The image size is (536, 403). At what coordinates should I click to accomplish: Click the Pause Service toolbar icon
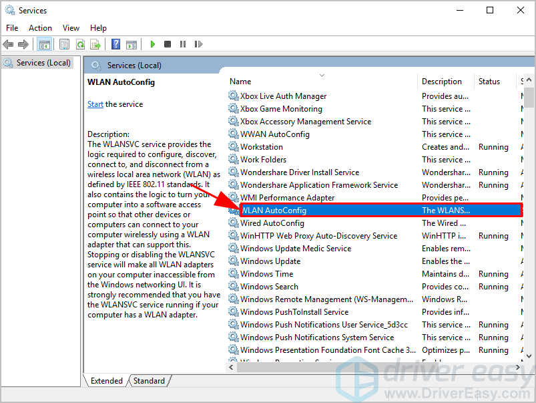[182, 45]
